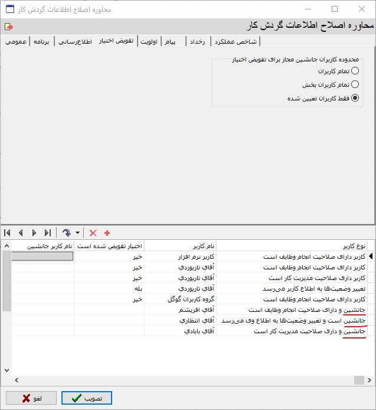
Task: Go to previous record arrow
Action: (x=21, y=233)
